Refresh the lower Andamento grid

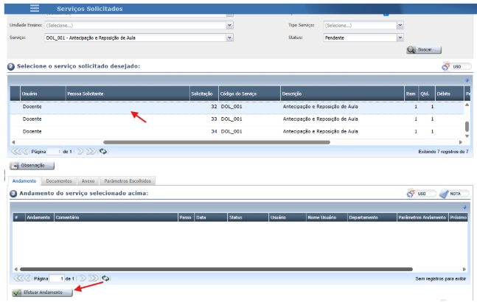click(x=105, y=278)
